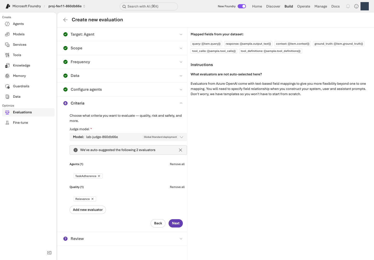Switch to the Operate tab
The width and height of the screenshot is (374, 260).
(304, 6)
